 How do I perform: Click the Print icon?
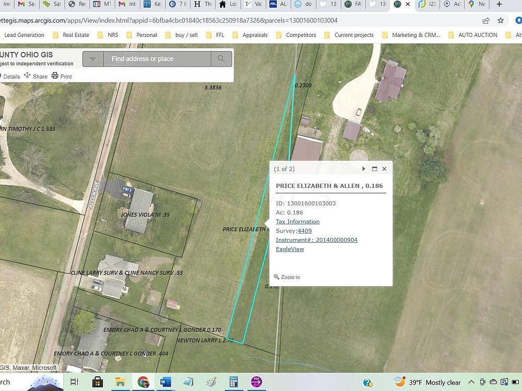[x=55, y=76]
